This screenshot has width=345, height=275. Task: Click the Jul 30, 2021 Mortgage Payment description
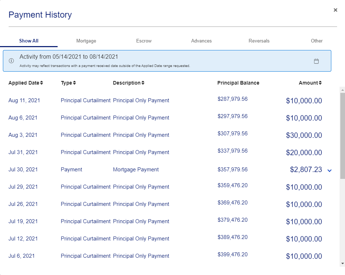pos(136,170)
